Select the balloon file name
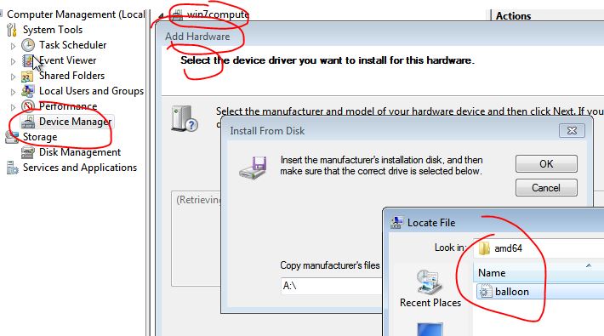 click(x=512, y=292)
